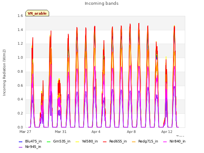Click the Mar 27 x-axis label

25,132
